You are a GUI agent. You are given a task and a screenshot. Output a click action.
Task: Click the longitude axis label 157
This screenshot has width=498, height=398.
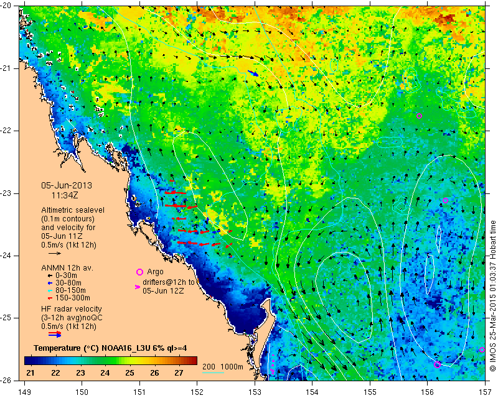tap(486, 392)
